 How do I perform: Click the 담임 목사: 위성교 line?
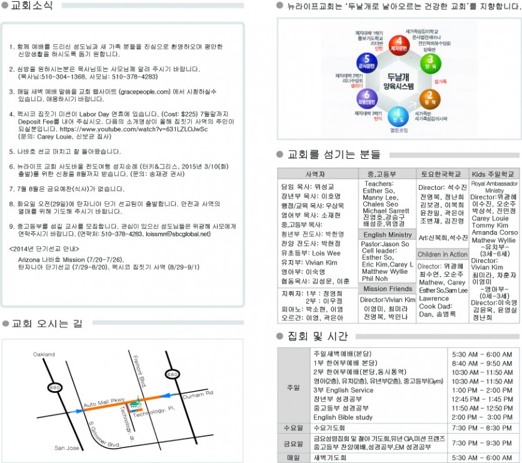point(308,187)
